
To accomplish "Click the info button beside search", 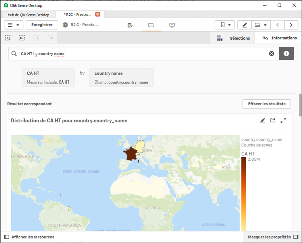I will pos(286,53).
